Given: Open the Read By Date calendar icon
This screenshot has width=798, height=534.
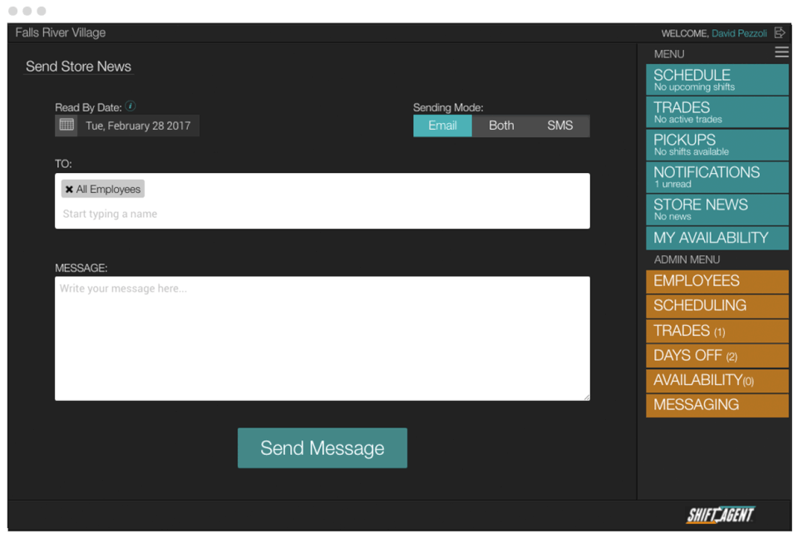Looking at the screenshot, I should (x=66, y=125).
